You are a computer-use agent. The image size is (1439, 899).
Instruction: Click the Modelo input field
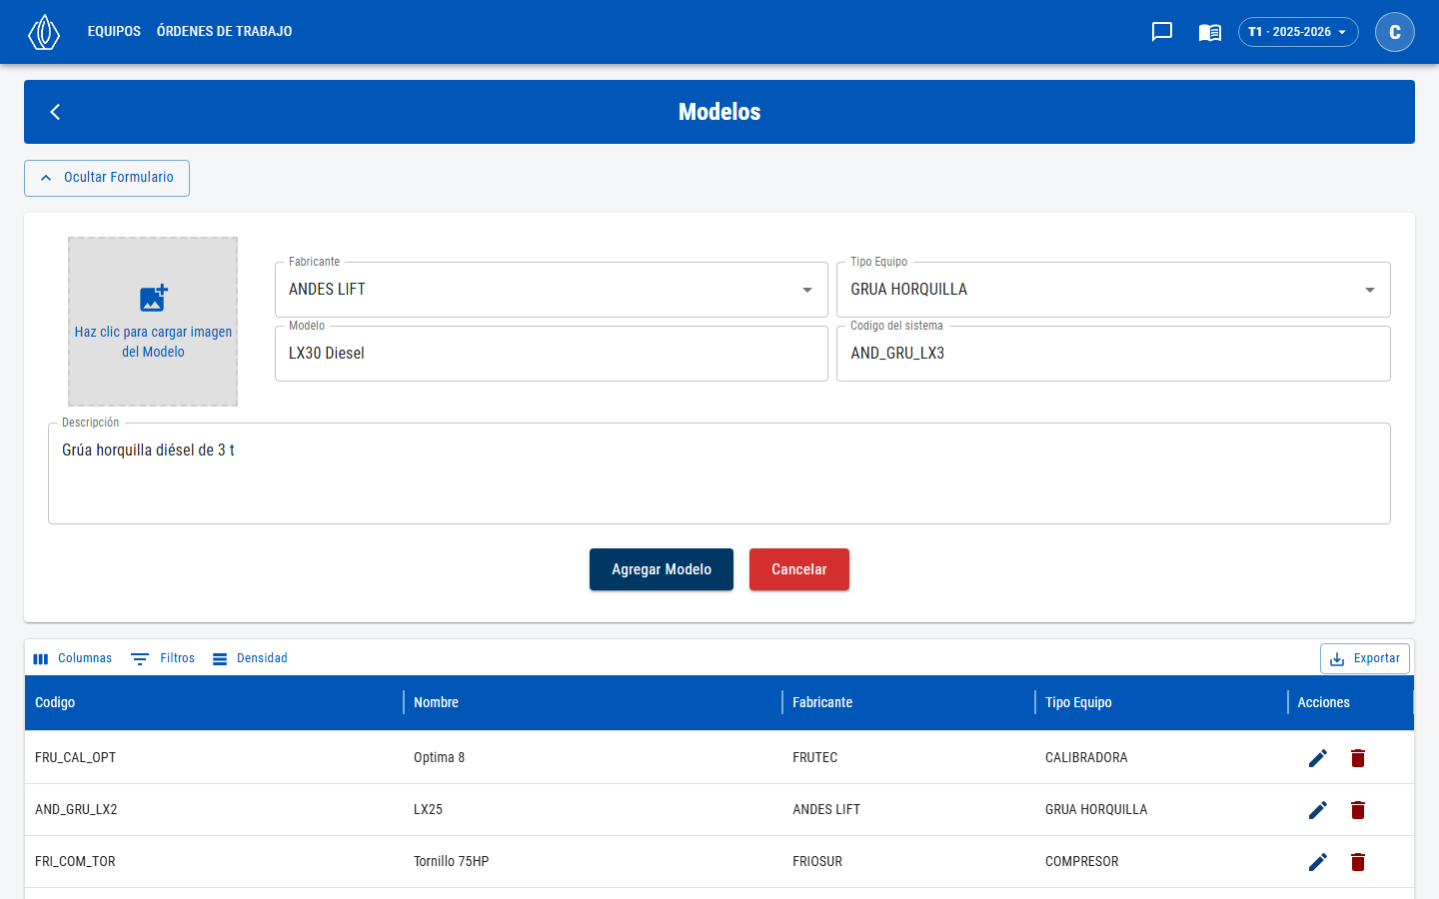(x=552, y=354)
